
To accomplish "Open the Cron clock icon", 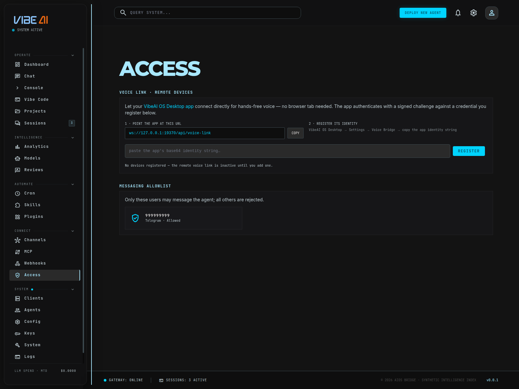I will click(x=18, y=193).
